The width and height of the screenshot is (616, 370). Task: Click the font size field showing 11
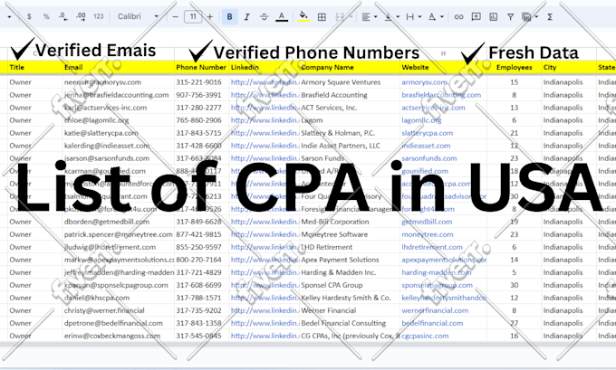click(x=193, y=16)
